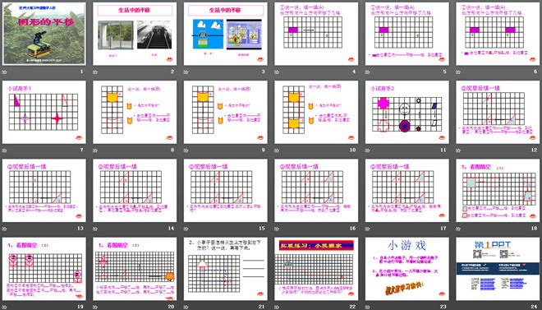Open slide 4 thumbnail in the sorter

[x=316, y=34]
